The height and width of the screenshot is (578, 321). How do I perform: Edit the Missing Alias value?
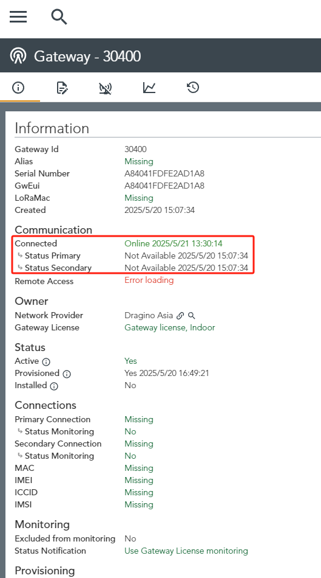pyautogui.click(x=139, y=161)
